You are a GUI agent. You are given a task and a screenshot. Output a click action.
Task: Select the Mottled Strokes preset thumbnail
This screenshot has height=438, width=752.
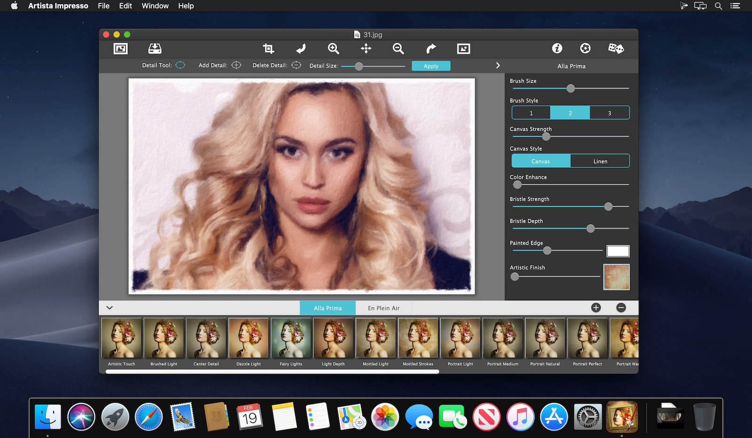[x=418, y=338]
